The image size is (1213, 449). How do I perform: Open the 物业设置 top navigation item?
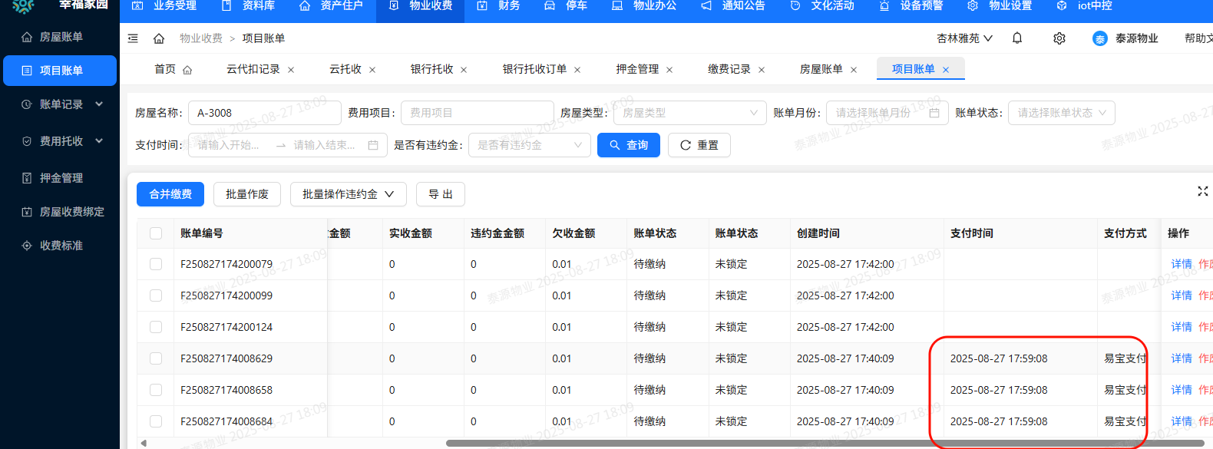(x=1000, y=6)
